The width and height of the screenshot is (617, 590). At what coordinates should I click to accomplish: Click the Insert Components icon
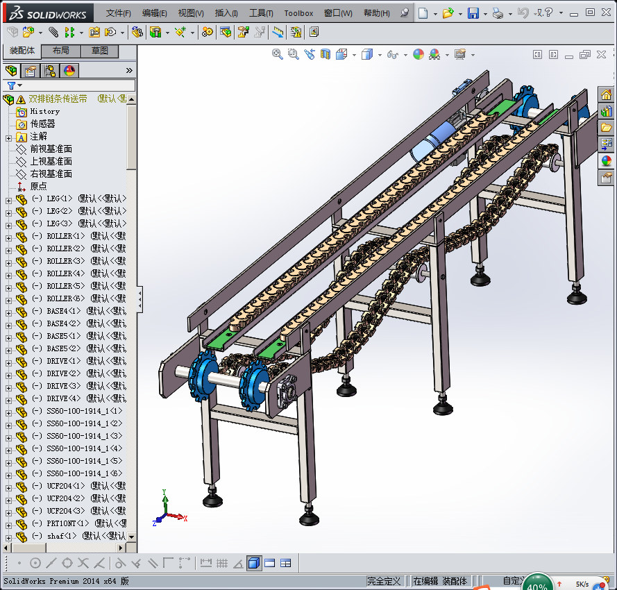tap(28, 32)
